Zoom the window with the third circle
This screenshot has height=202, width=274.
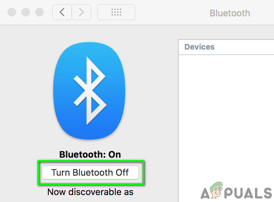[x=39, y=12]
